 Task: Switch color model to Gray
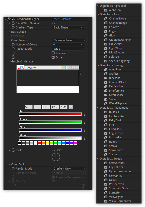point(28,107)
